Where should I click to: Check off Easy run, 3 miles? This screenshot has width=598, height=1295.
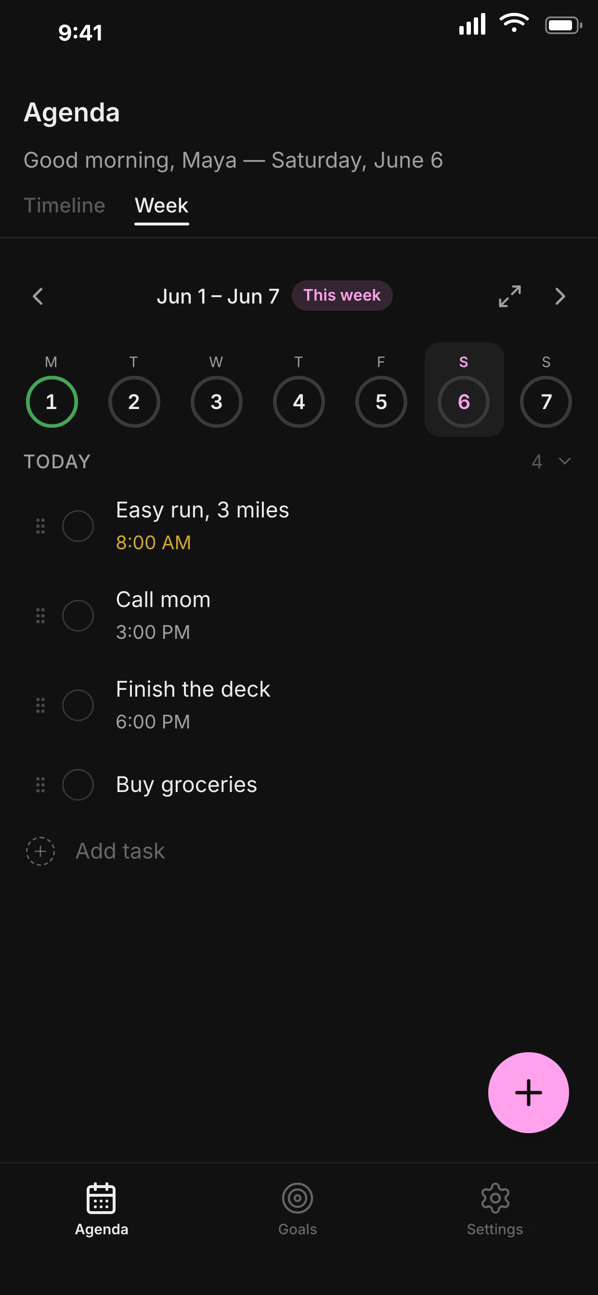pos(78,526)
